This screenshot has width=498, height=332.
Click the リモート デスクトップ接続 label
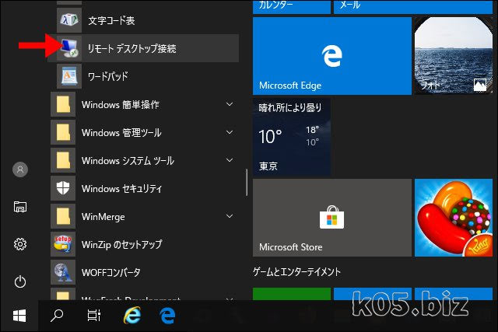132,48
